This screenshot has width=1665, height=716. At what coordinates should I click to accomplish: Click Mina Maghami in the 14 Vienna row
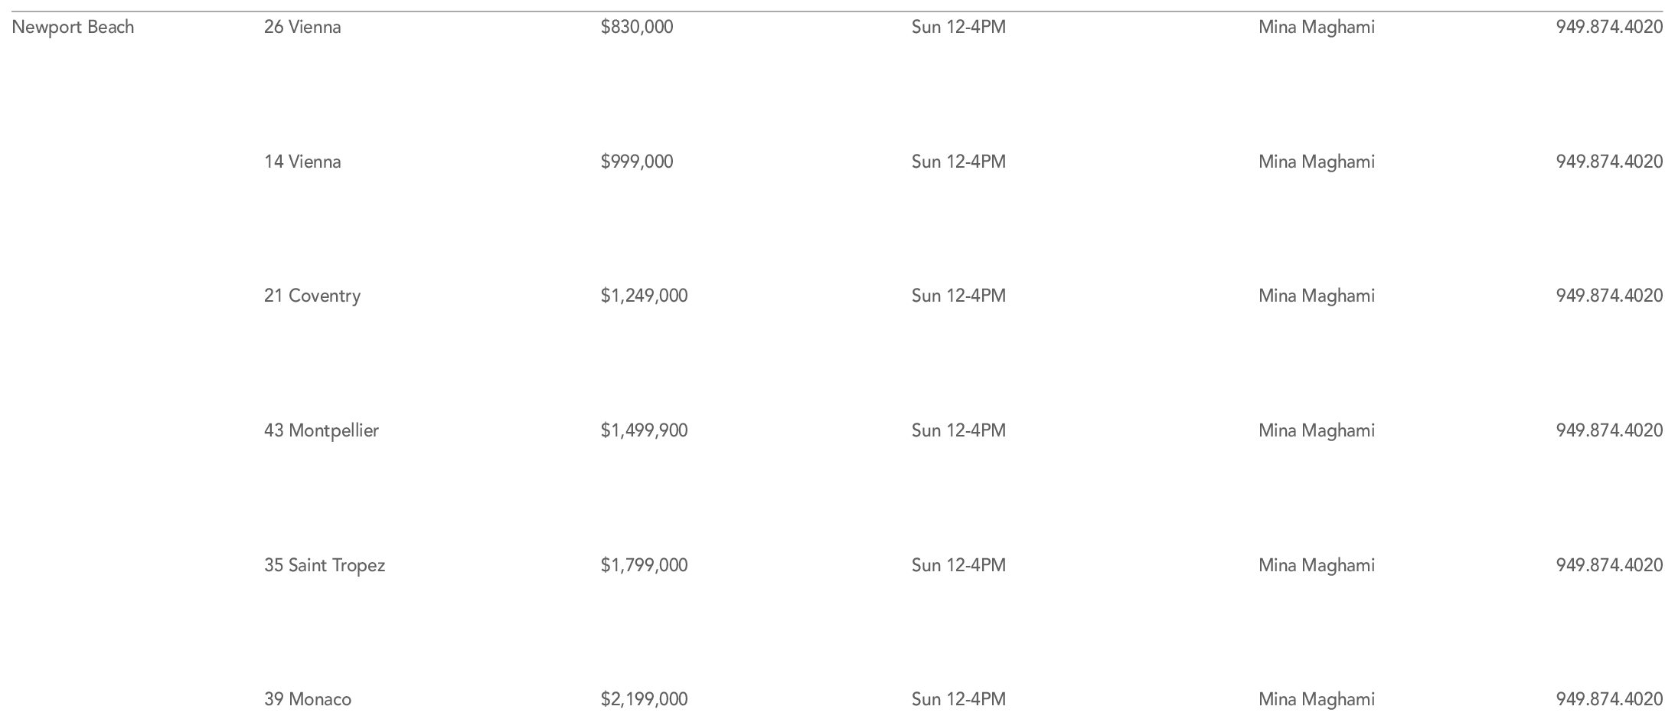point(1316,162)
